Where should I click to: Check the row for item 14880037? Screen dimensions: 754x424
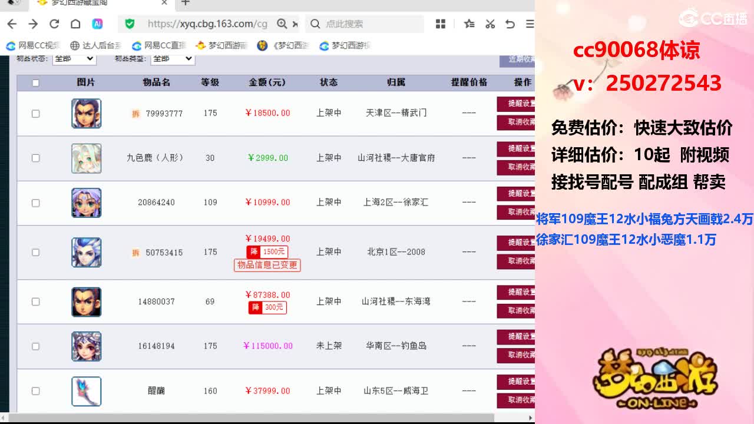[x=35, y=302]
